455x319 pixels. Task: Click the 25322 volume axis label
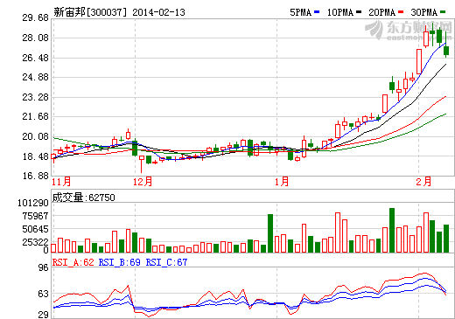click(x=35, y=242)
